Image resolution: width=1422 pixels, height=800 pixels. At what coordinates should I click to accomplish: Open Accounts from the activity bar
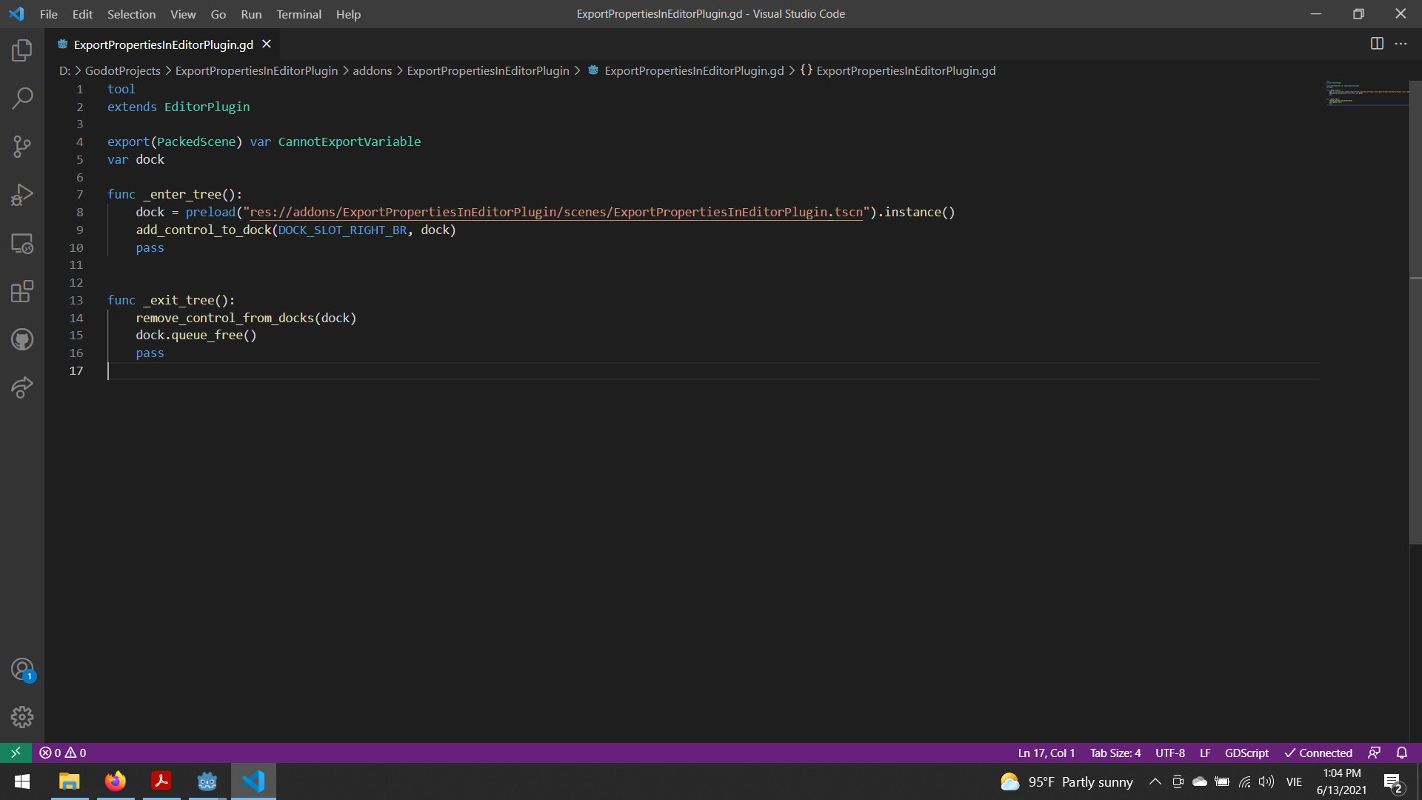tap(22, 668)
